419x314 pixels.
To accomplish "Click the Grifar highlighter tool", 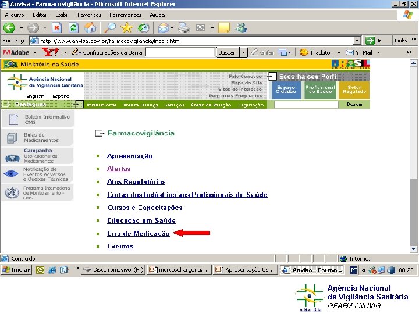I will pyautogui.click(x=263, y=52).
